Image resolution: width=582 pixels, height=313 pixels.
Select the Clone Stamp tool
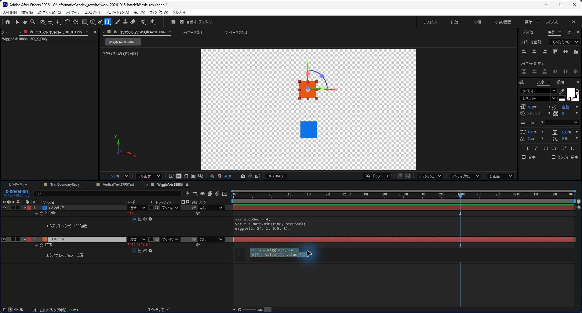click(x=125, y=22)
